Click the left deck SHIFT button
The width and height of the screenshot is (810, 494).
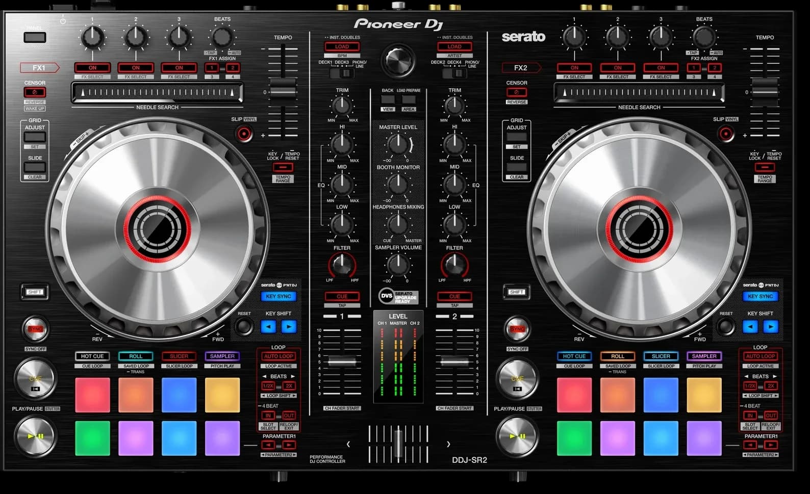(35, 292)
